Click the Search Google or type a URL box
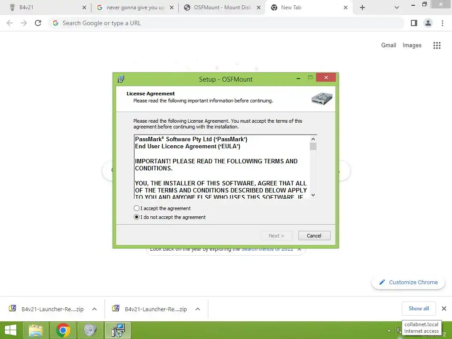Viewport: 452px width, 339px height. coord(226,23)
